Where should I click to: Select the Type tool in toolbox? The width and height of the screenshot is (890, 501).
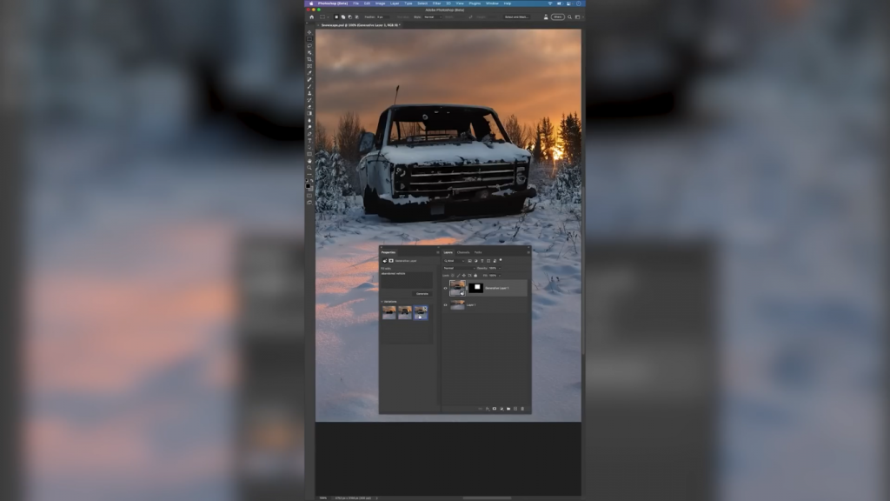pyautogui.click(x=309, y=141)
